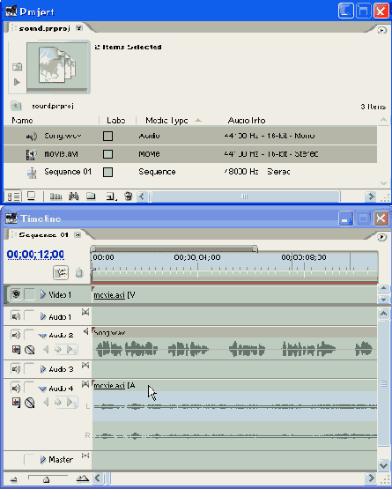Click the 00;00;12;00 timecode display

point(35,255)
